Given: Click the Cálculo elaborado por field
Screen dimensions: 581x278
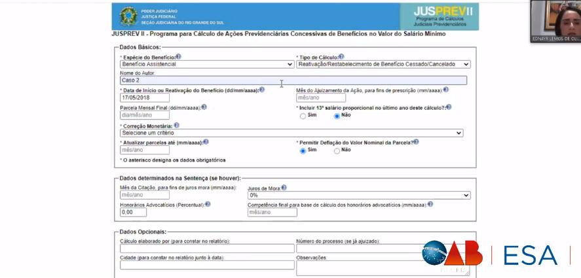Looking at the screenshot, I should [x=207, y=249].
